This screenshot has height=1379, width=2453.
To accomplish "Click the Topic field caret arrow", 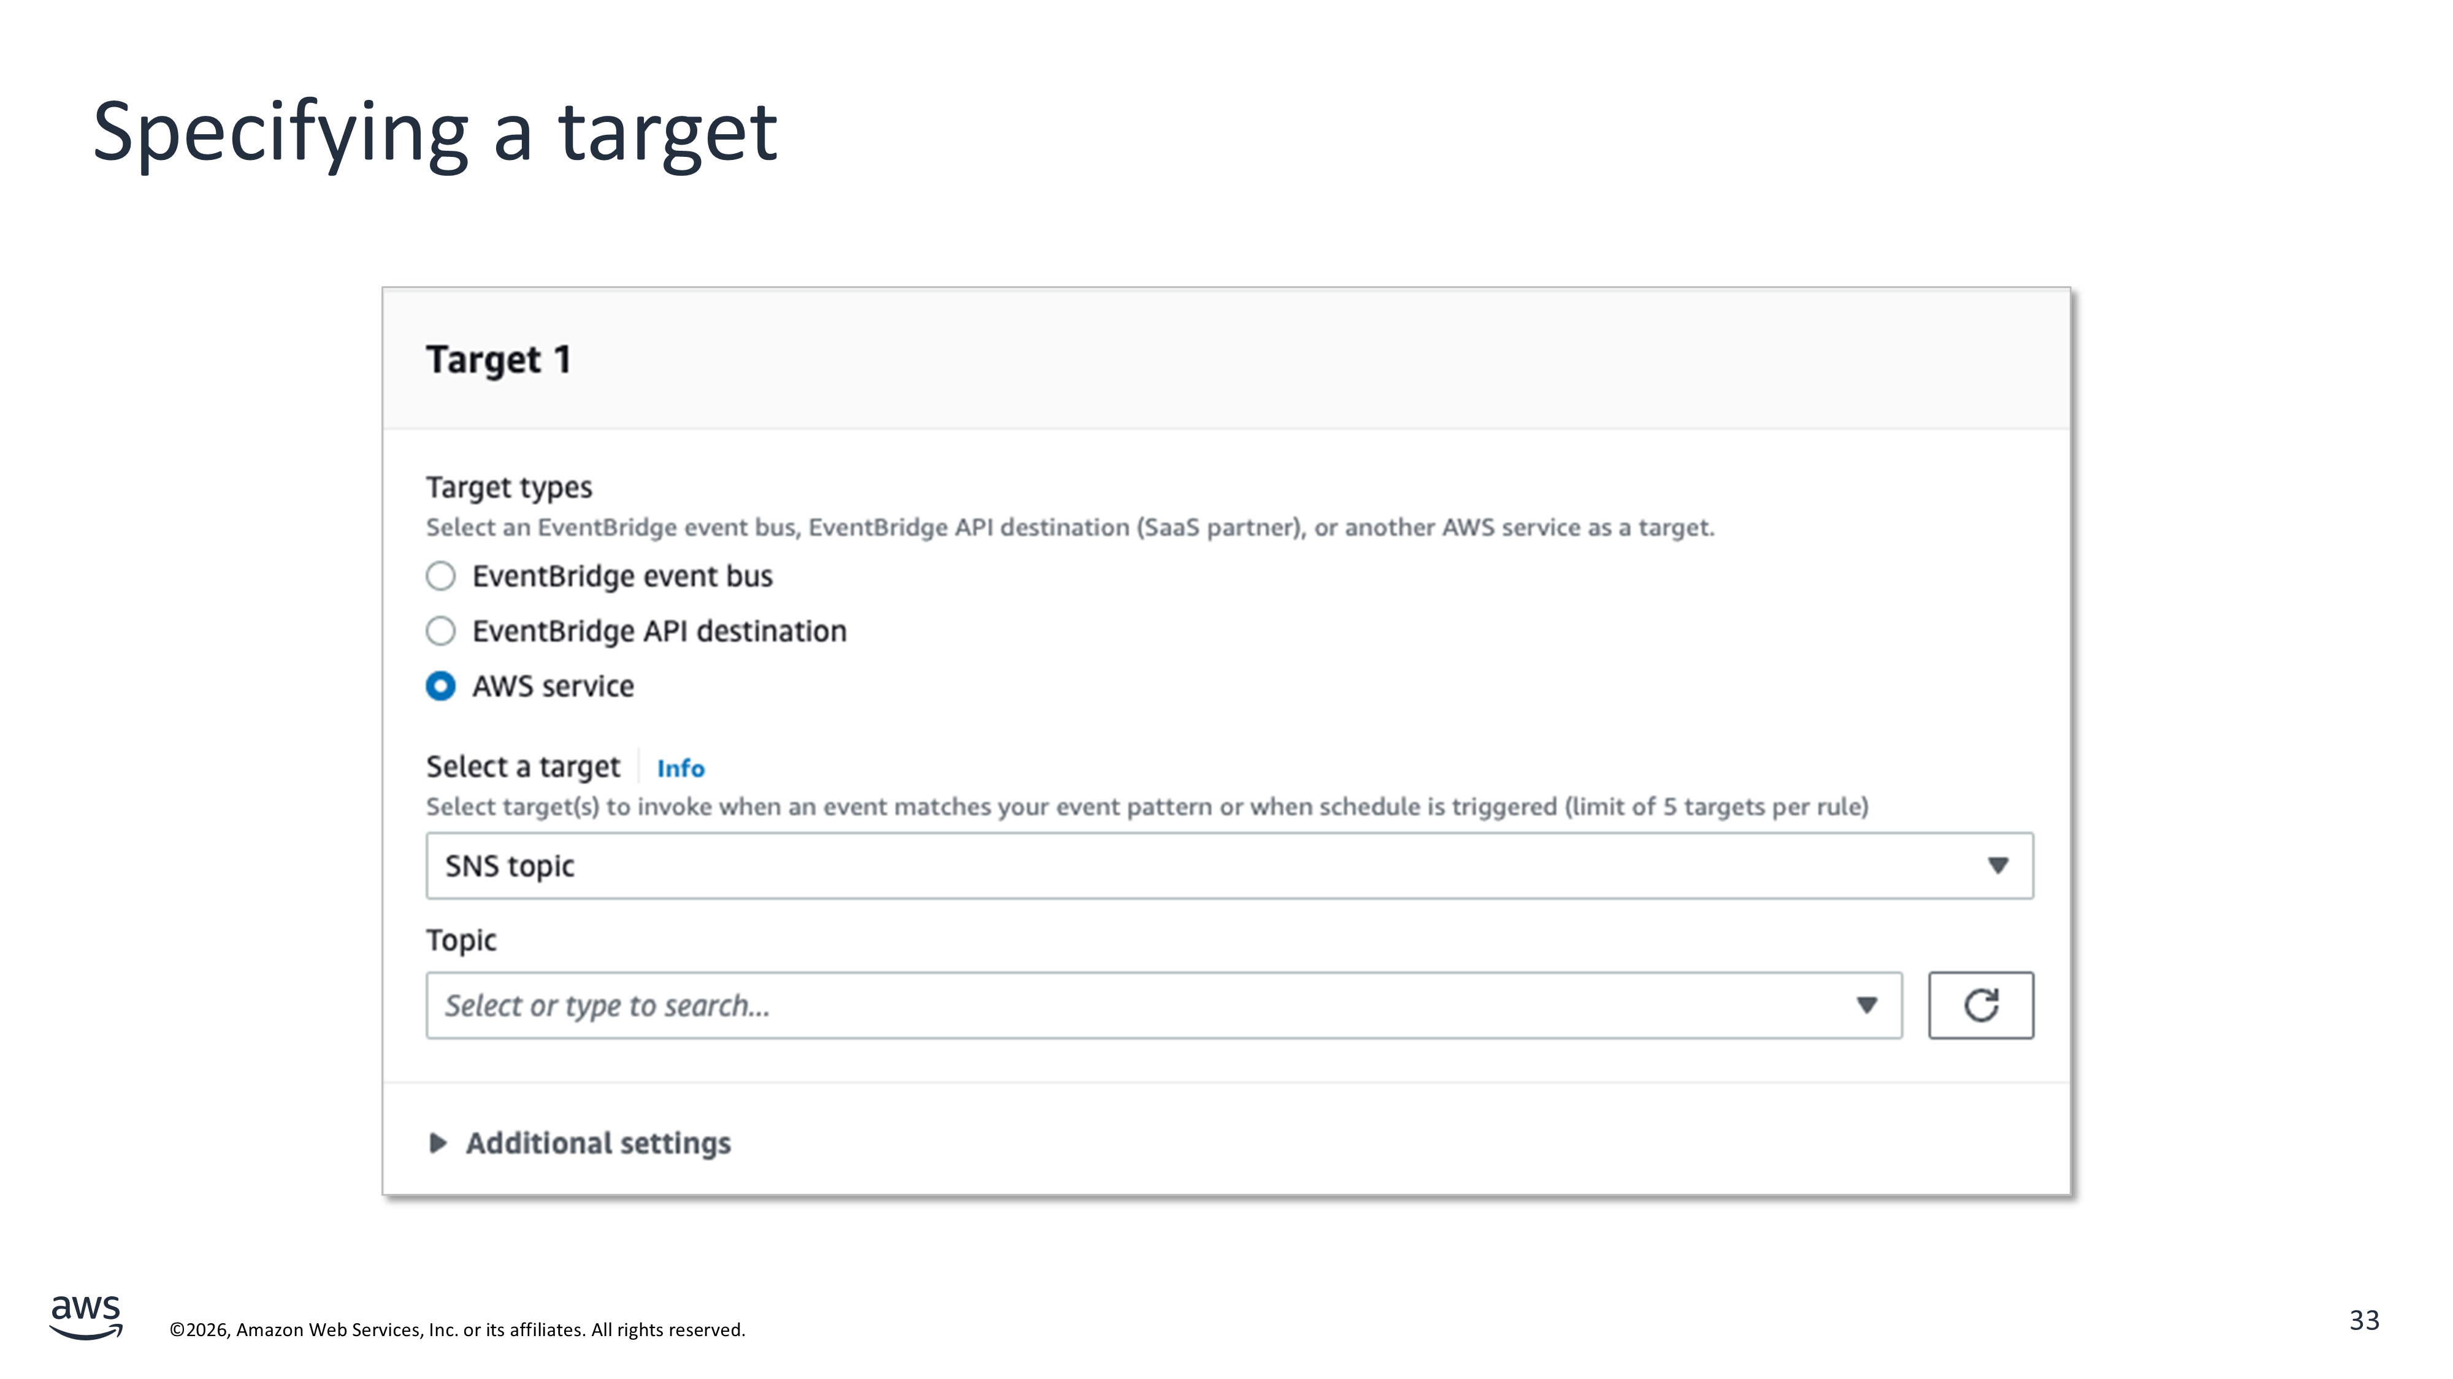I will (1866, 1005).
